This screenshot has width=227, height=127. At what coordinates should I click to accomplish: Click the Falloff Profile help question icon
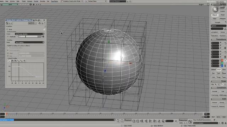[24, 61]
